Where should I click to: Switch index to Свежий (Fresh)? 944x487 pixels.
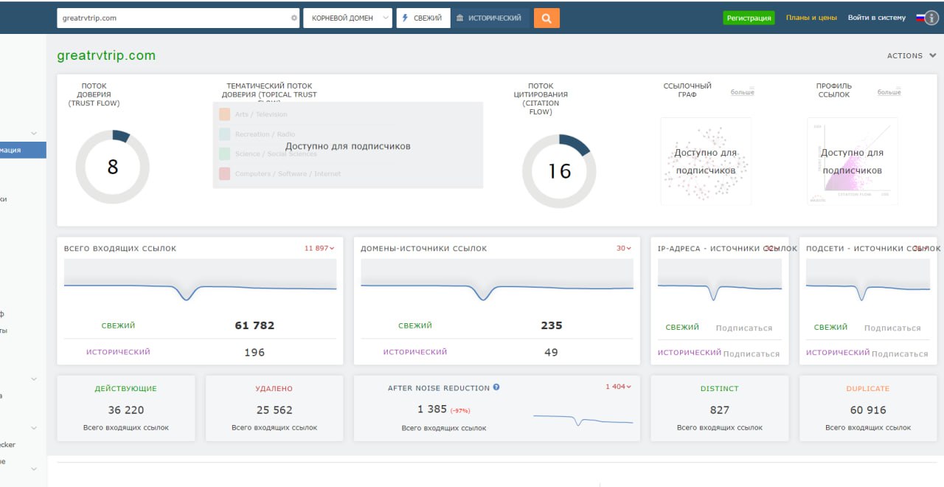point(423,18)
